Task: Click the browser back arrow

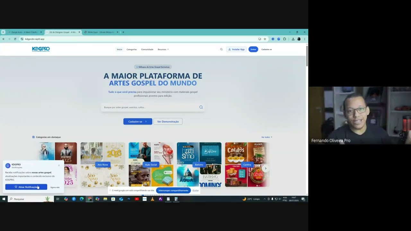Action: click(4, 39)
